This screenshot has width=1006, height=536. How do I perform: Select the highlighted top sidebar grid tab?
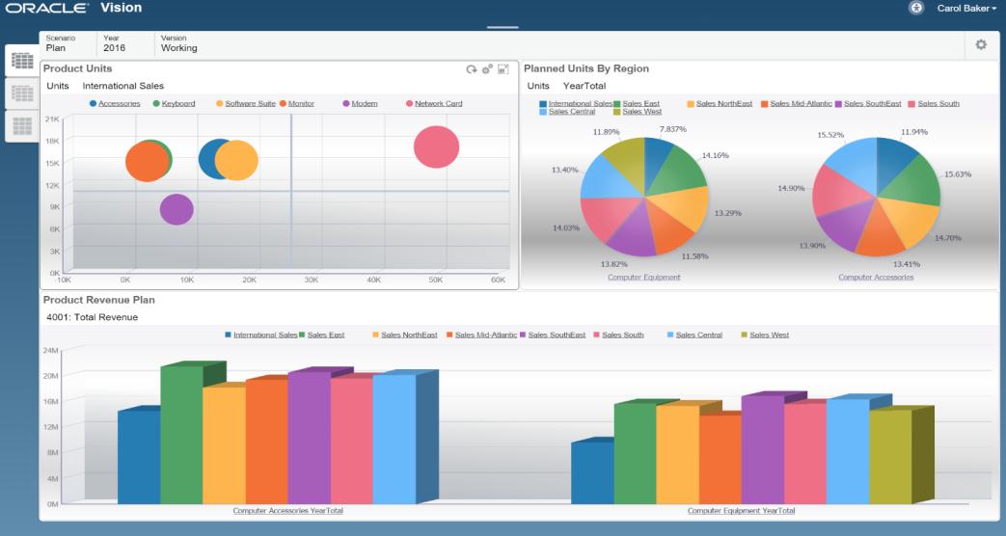[x=22, y=61]
